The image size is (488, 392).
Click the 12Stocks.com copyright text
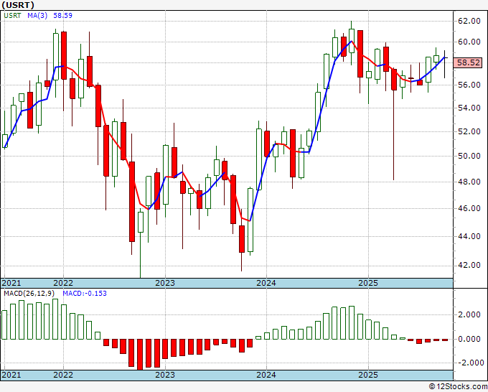458,387
